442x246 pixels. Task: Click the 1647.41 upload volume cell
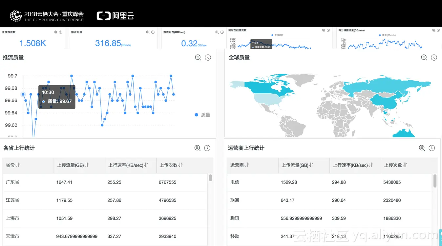click(x=64, y=182)
